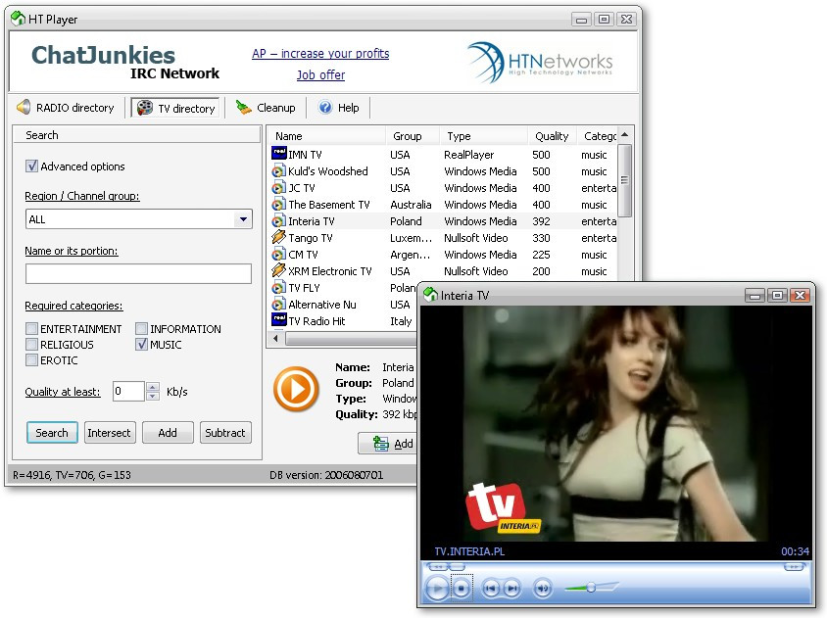Sort the list by Quality column
The width and height of the screenshot is (827, 618).
[x=553, y=136]
